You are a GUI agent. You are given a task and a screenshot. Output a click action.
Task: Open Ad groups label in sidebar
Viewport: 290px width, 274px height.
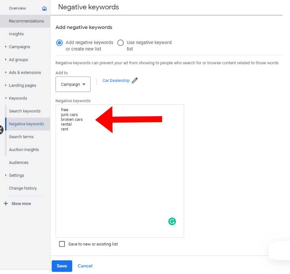19,60
